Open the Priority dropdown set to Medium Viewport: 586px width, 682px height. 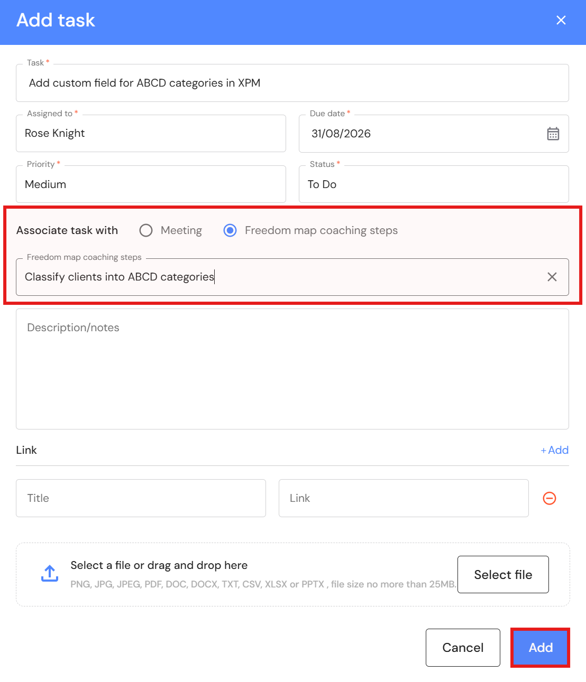151,184
